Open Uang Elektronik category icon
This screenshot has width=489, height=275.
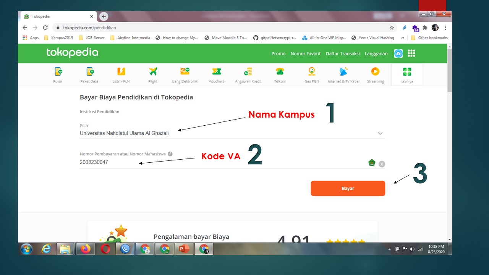pos(185,72)
